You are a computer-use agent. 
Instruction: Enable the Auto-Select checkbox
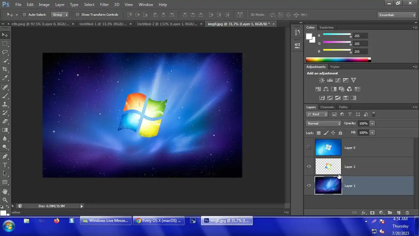click(x=24, y=15)
